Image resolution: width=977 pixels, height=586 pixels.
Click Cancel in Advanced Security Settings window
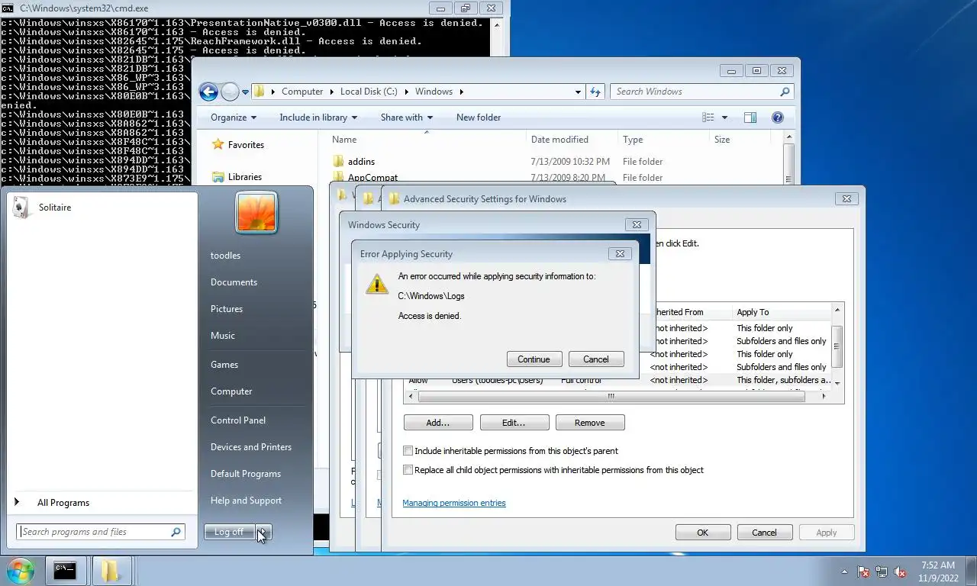[x=764, y=533]
